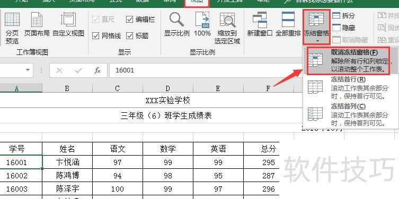Click the 数学 header cell
The image size is (399, 199).
click(167, 149)
